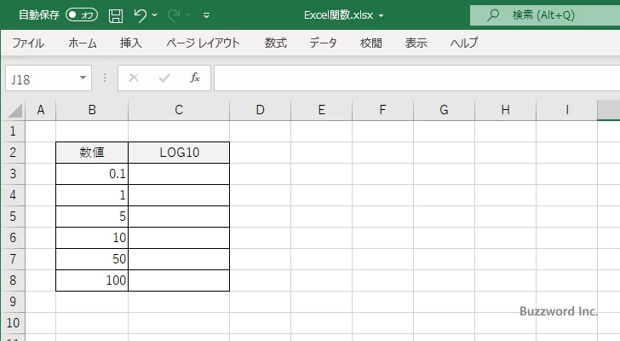Viewport: 620px width, 341px height.
Task: Select empty cell C3 beside 0.1
Action: coord(179,174)
